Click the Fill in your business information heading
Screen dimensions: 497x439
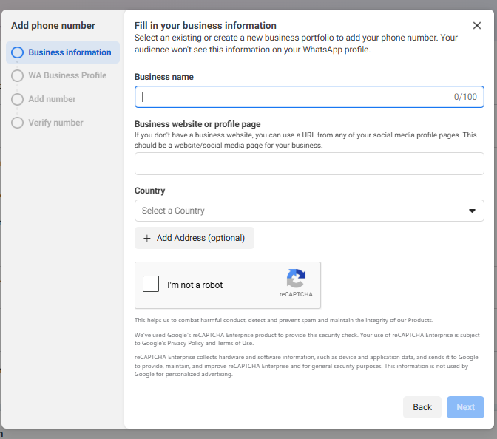pos(206,26)
